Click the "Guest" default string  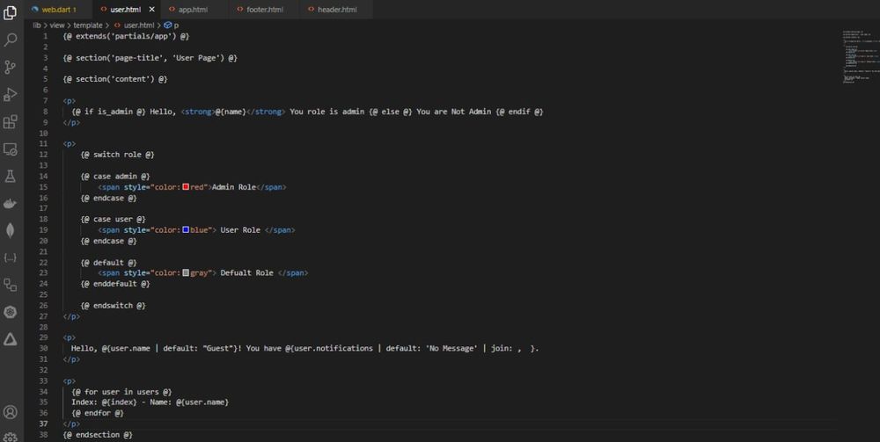point(216,349)
